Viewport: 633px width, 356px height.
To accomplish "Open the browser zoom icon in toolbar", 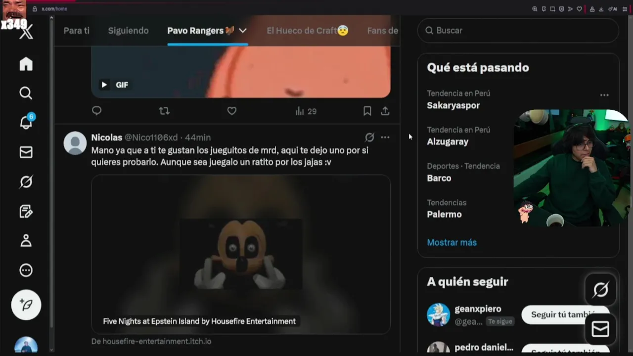I will (535, 9).
